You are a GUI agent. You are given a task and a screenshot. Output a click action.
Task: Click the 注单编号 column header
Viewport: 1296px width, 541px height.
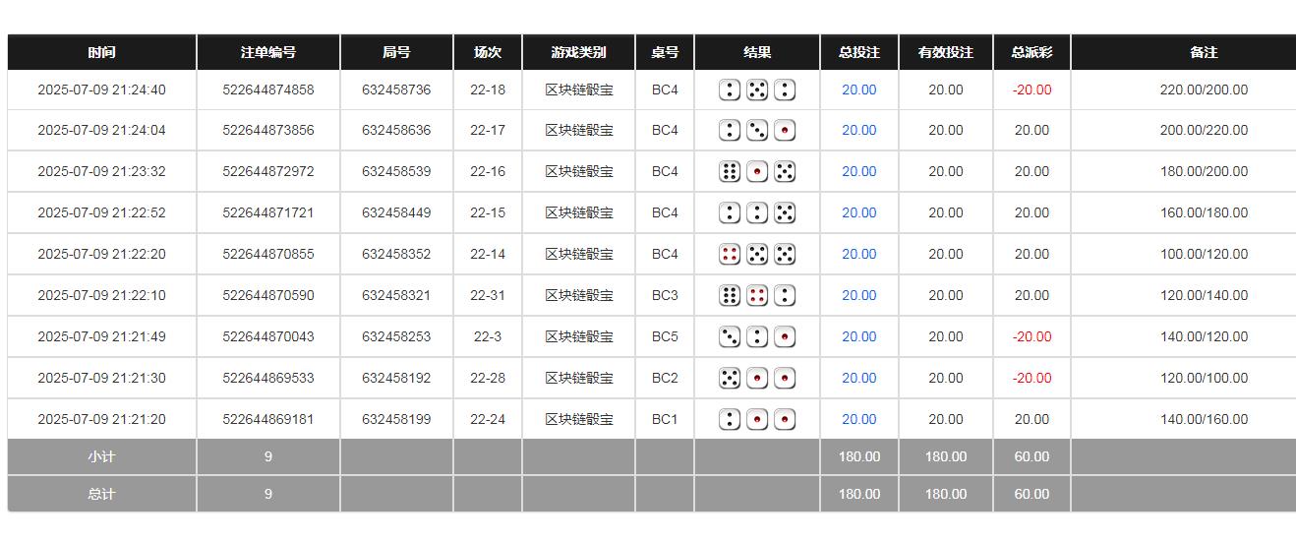267,52
